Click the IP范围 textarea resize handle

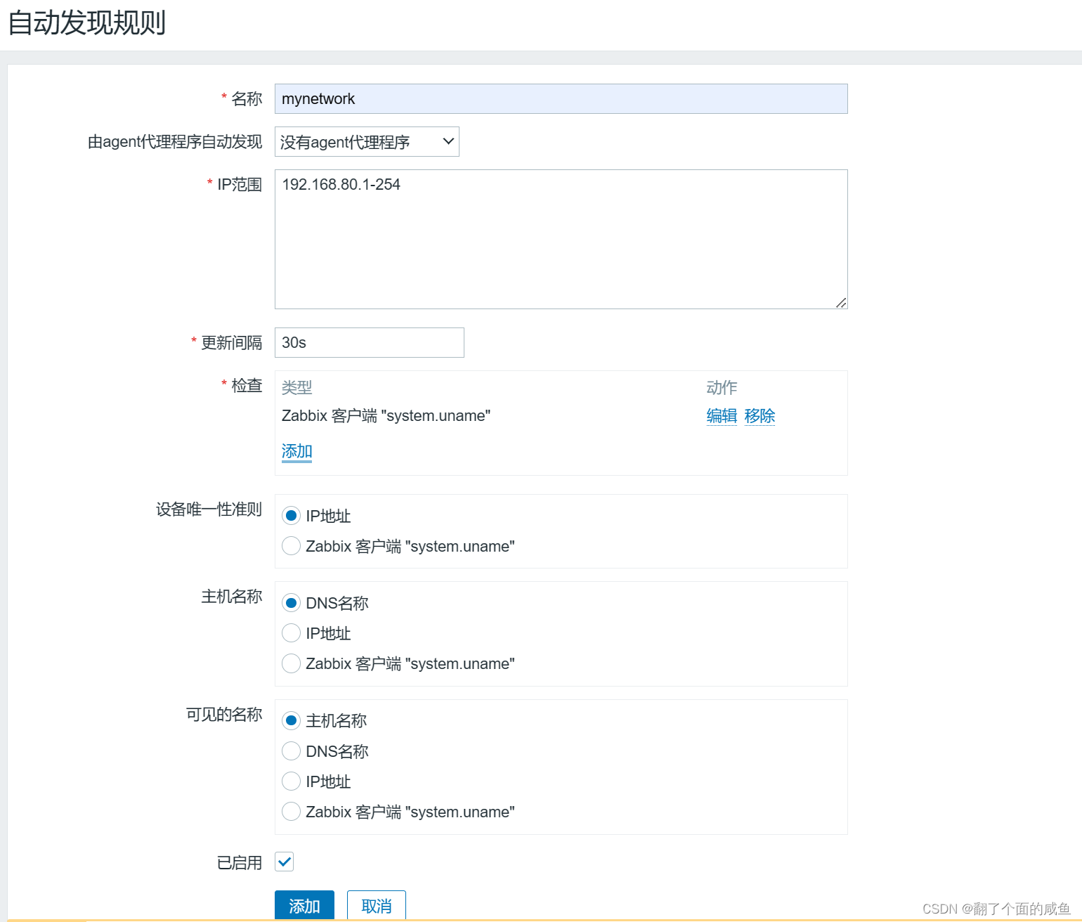tap(841, 302)
